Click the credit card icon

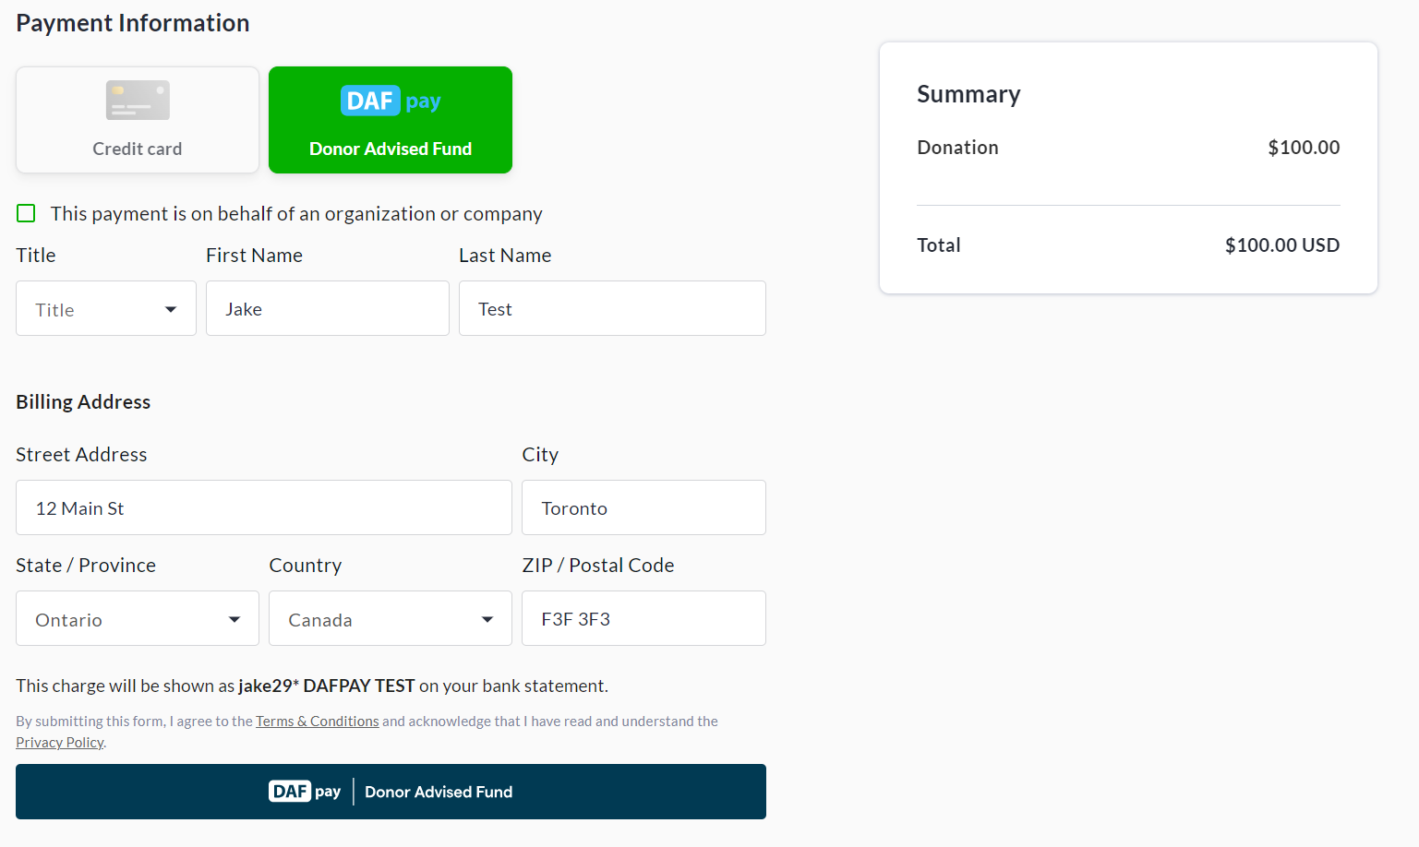click(138, 101)
